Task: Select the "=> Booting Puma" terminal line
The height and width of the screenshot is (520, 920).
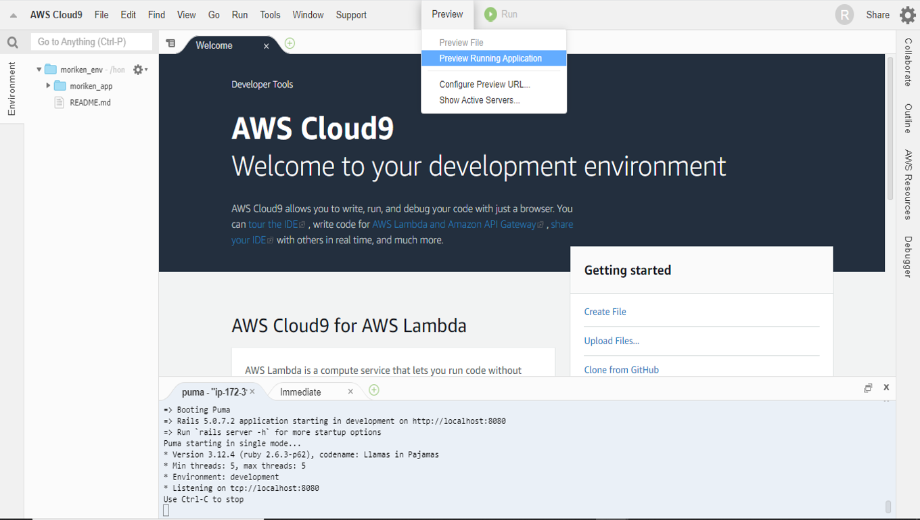Action: (x=197, y=410)
